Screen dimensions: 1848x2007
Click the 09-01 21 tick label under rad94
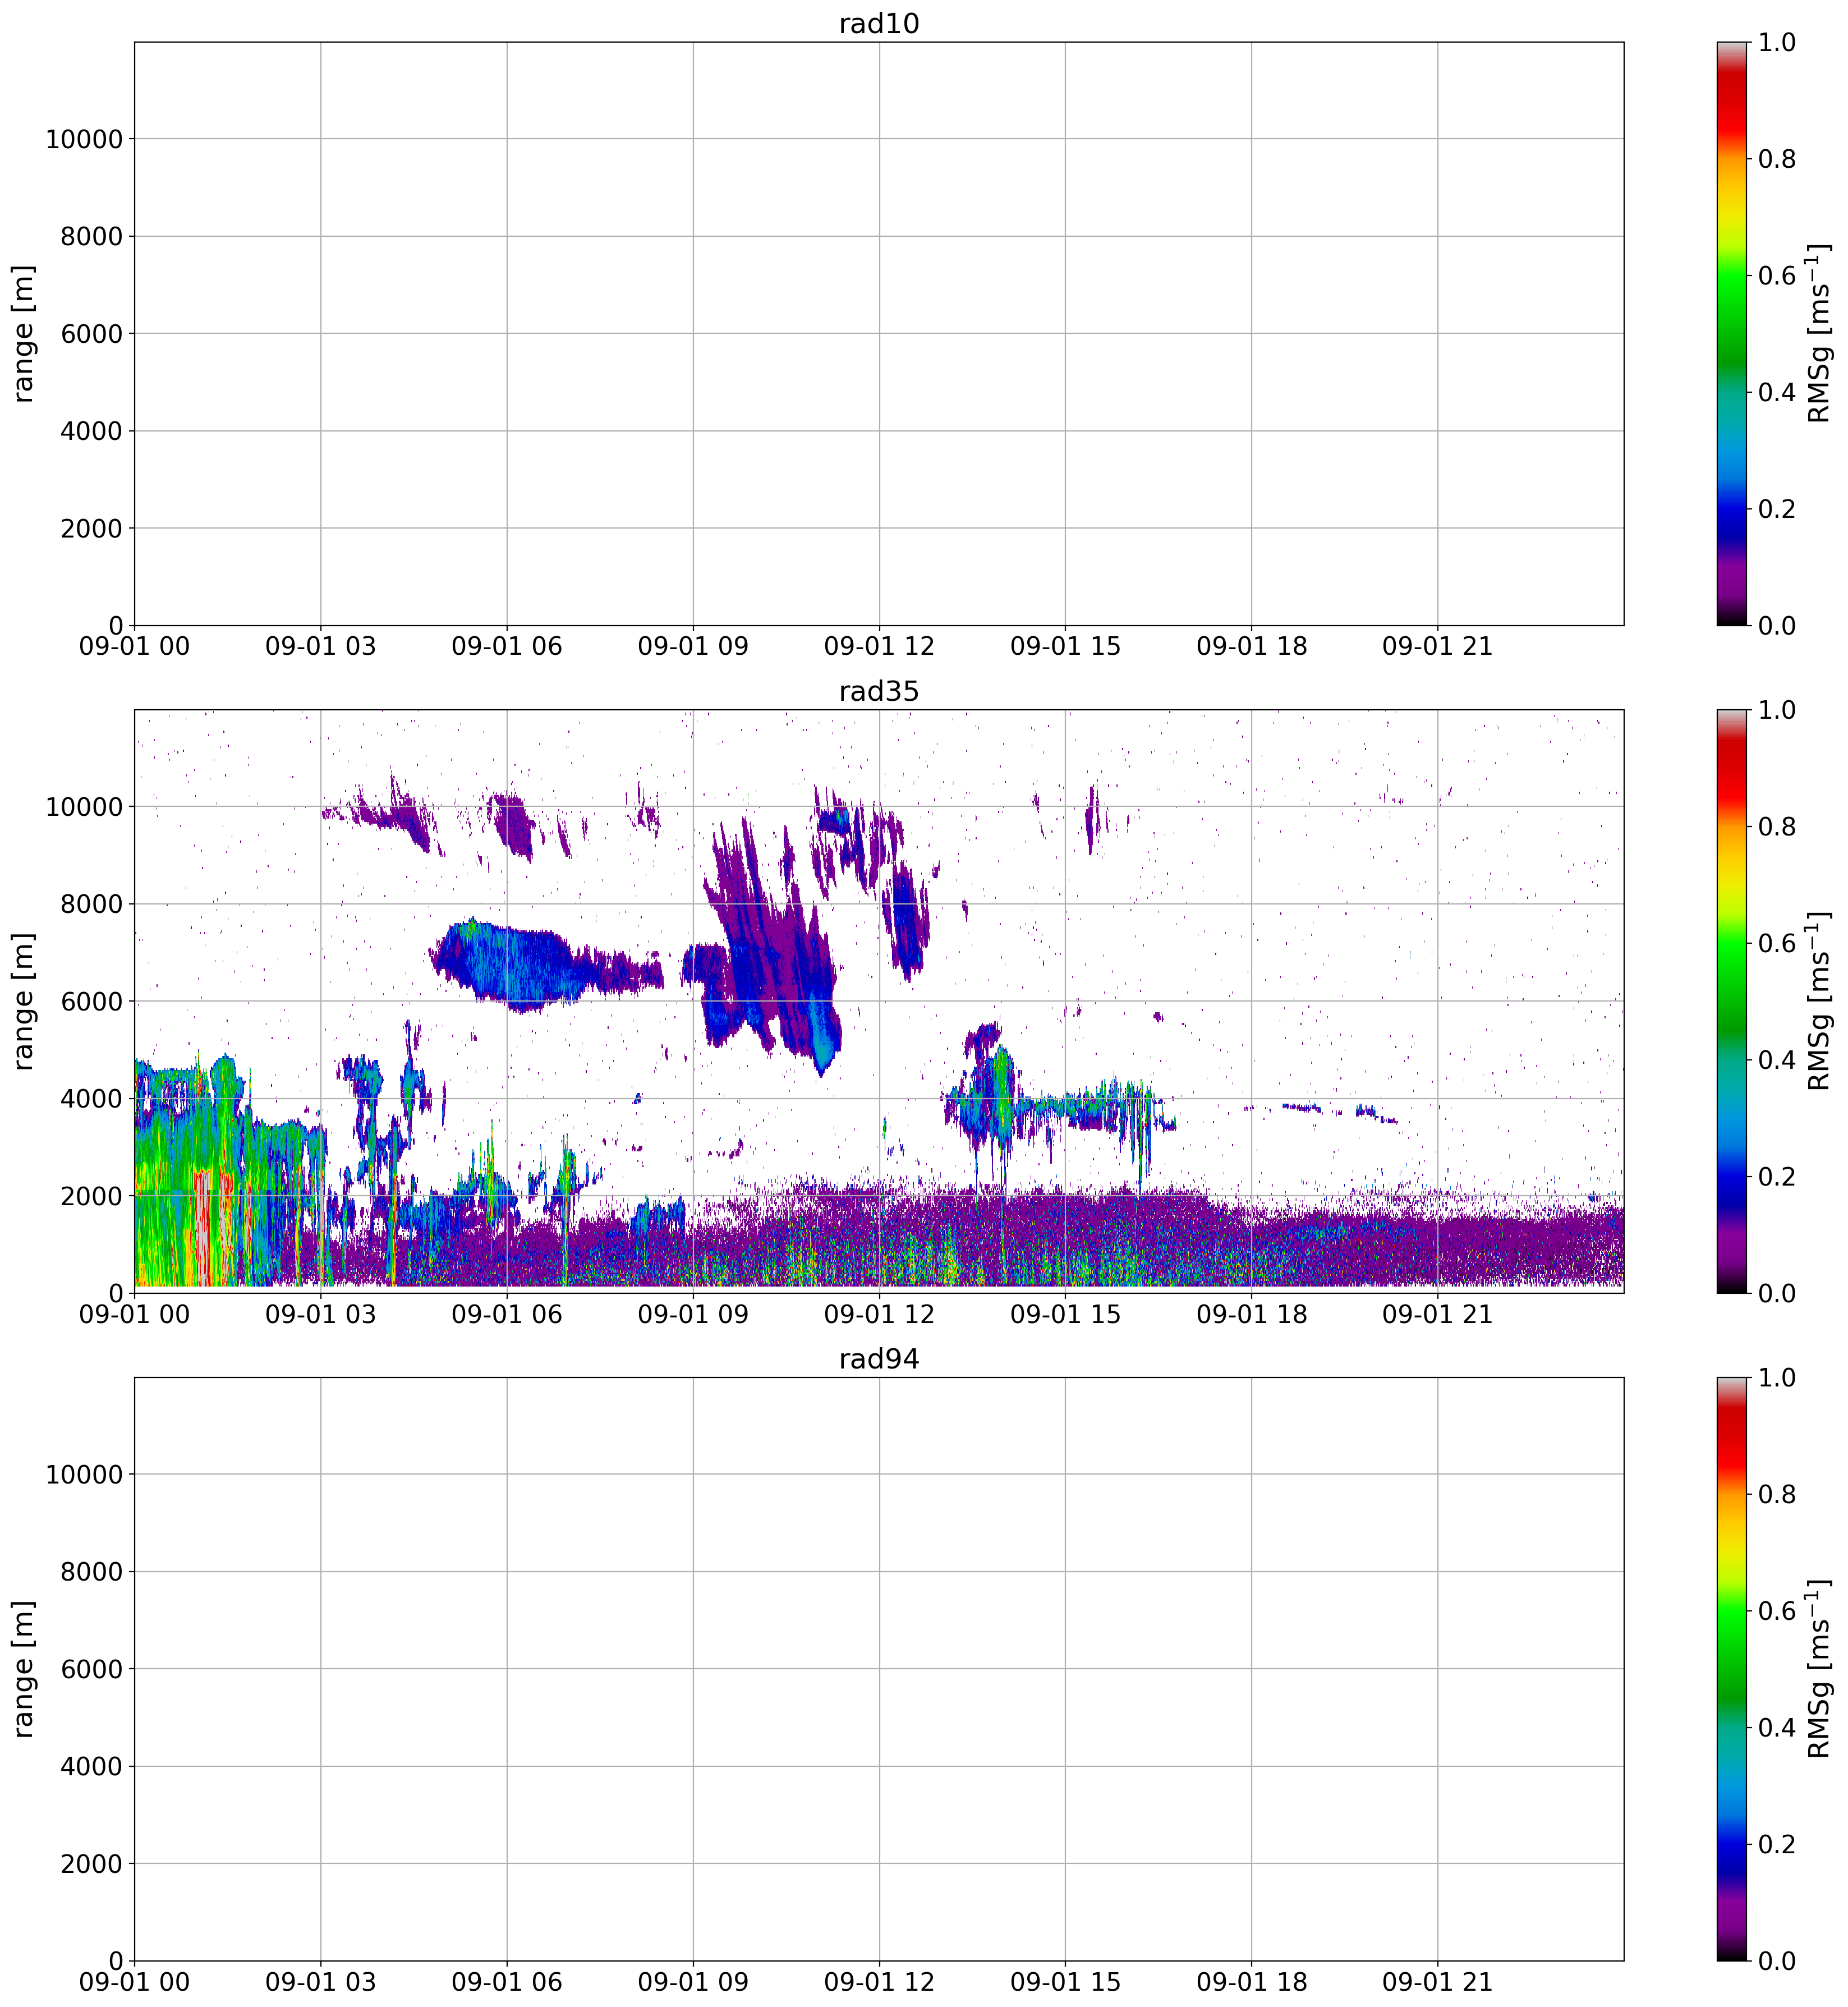click(x=1437, y=1982)
